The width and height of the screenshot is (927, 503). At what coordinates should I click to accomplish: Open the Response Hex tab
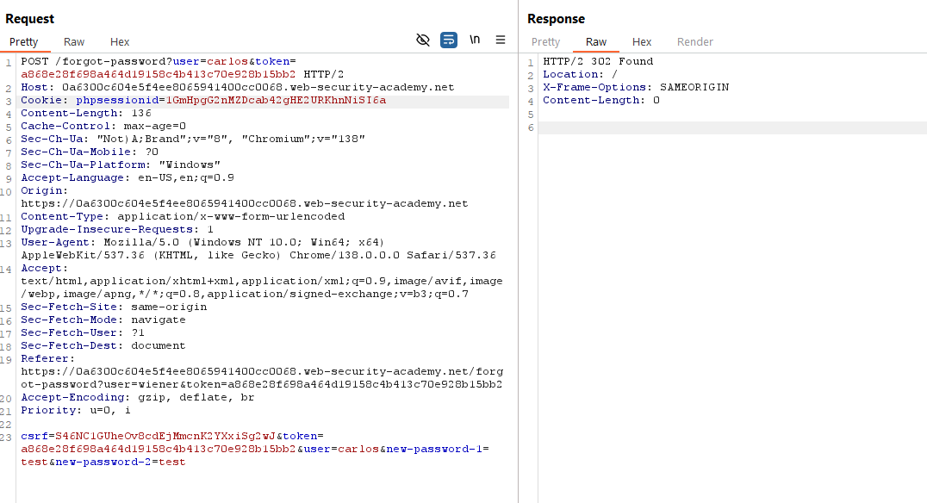click(x=642, y=42)
